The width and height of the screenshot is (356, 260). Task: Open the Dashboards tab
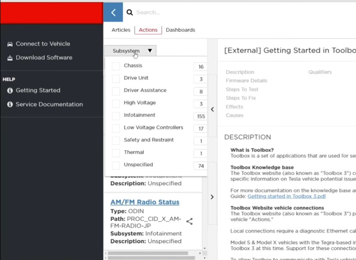[180, 30]
